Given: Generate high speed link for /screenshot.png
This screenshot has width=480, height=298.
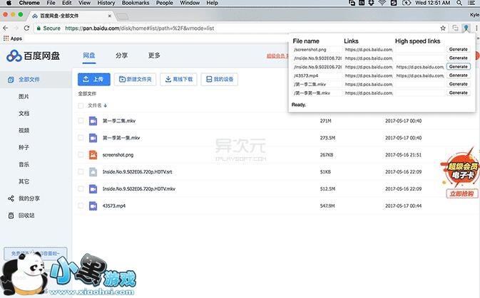Looking at the screenshot, I should 458,50.
